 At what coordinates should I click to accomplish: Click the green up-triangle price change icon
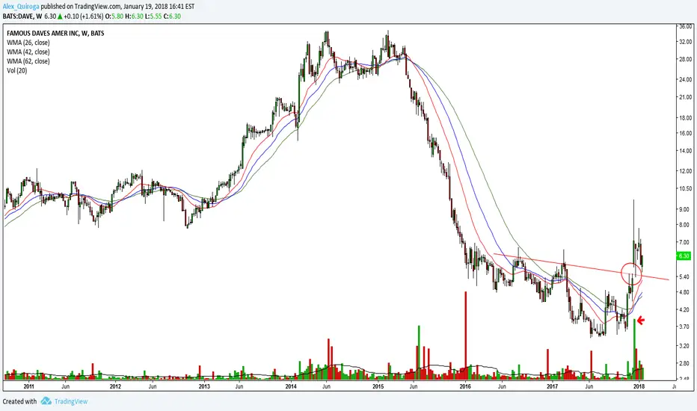[x=60, y=16]
